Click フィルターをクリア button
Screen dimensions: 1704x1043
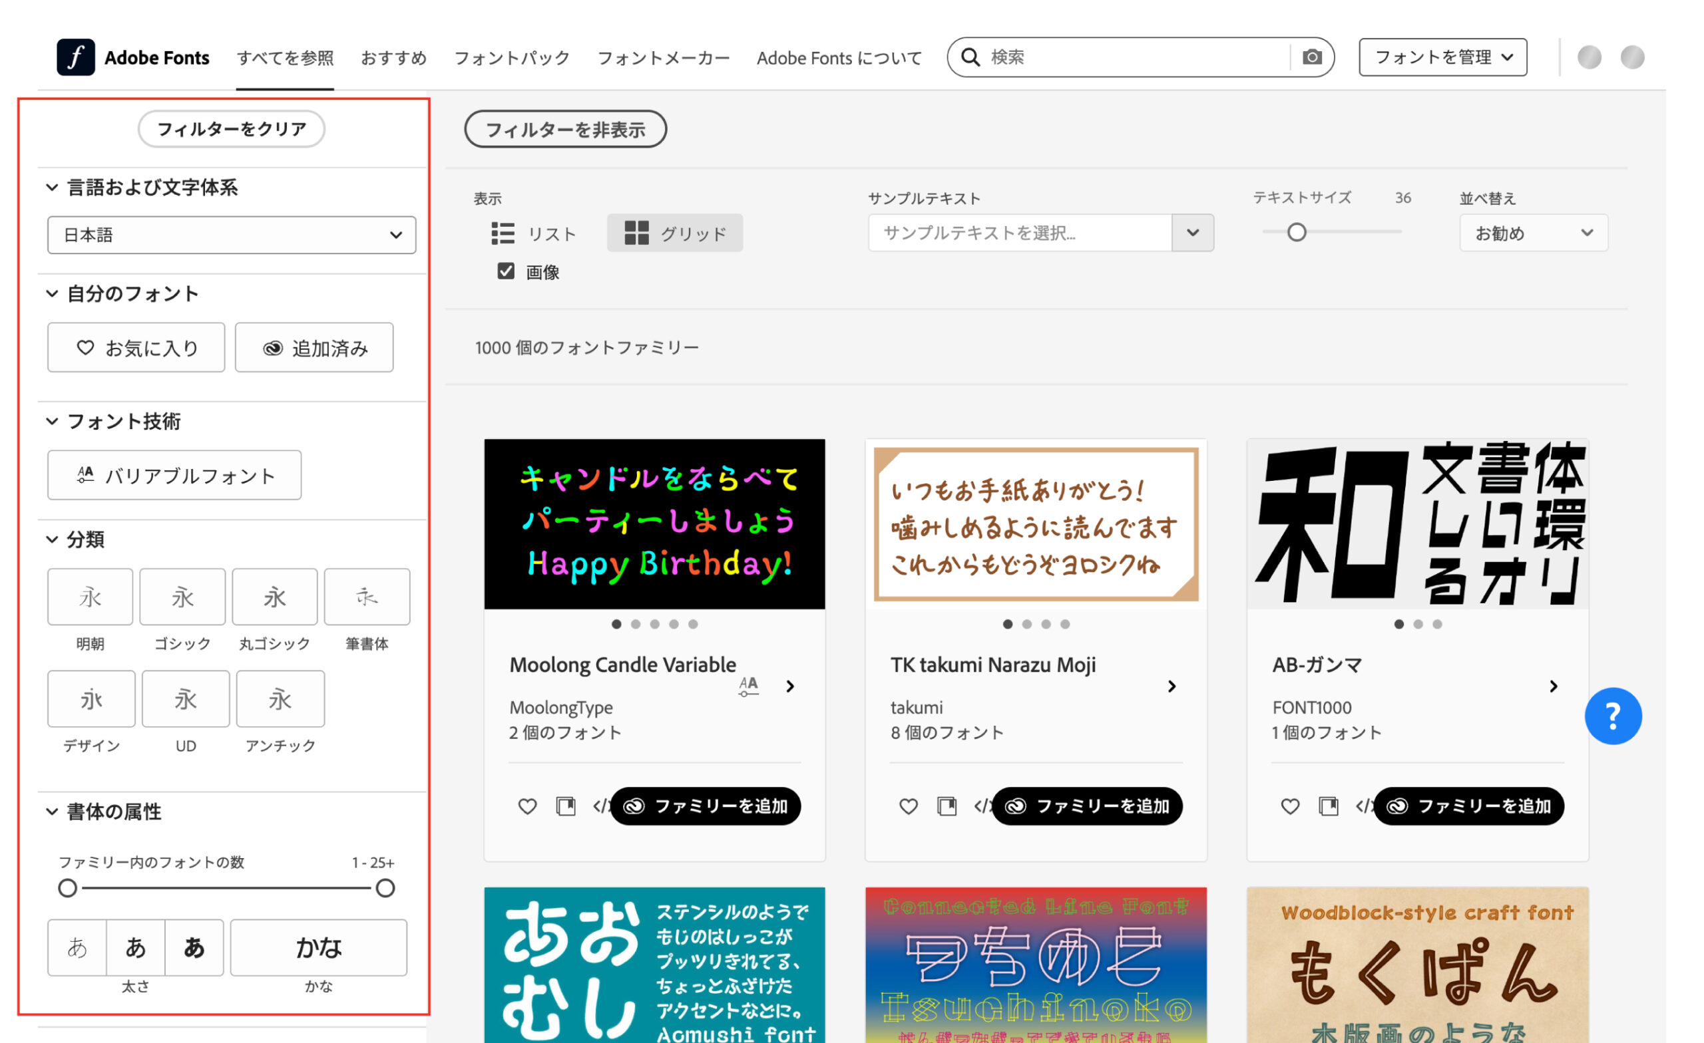232,129
